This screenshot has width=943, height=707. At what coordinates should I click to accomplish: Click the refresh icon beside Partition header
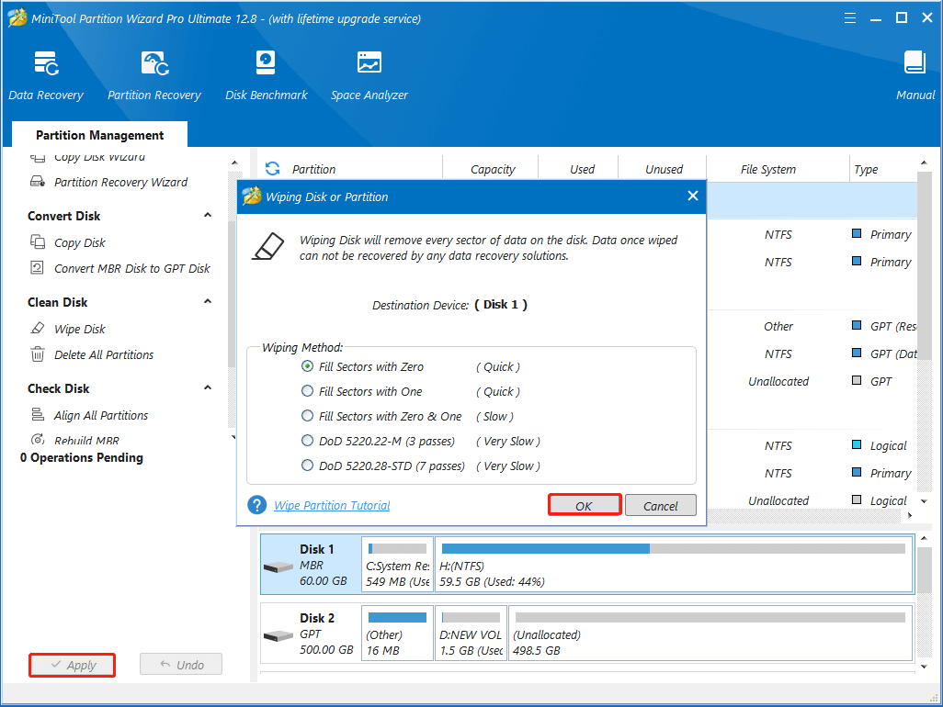[x=272, y=169]
